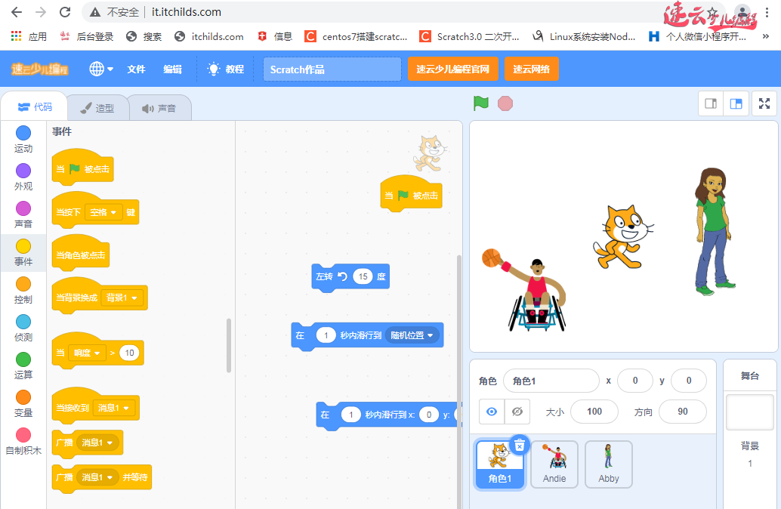Enter full screen stage mode

click(x=764, y=103)
